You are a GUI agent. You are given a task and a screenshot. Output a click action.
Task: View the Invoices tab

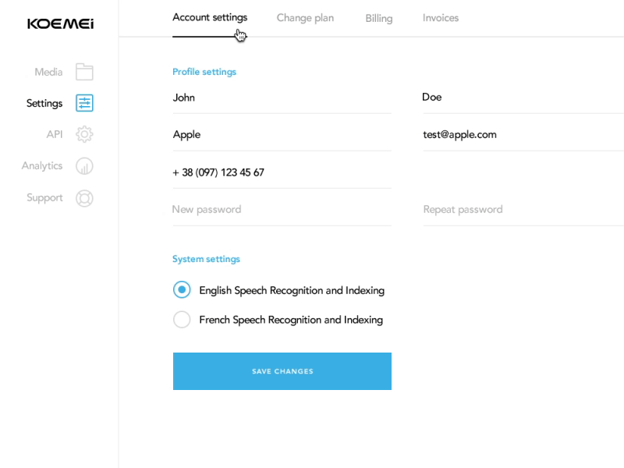coord(439,17)
